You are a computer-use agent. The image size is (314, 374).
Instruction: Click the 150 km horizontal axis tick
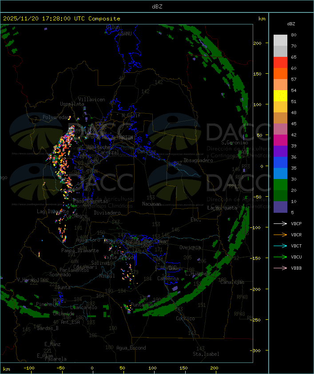pyautogui.click(x=183, y=368)
